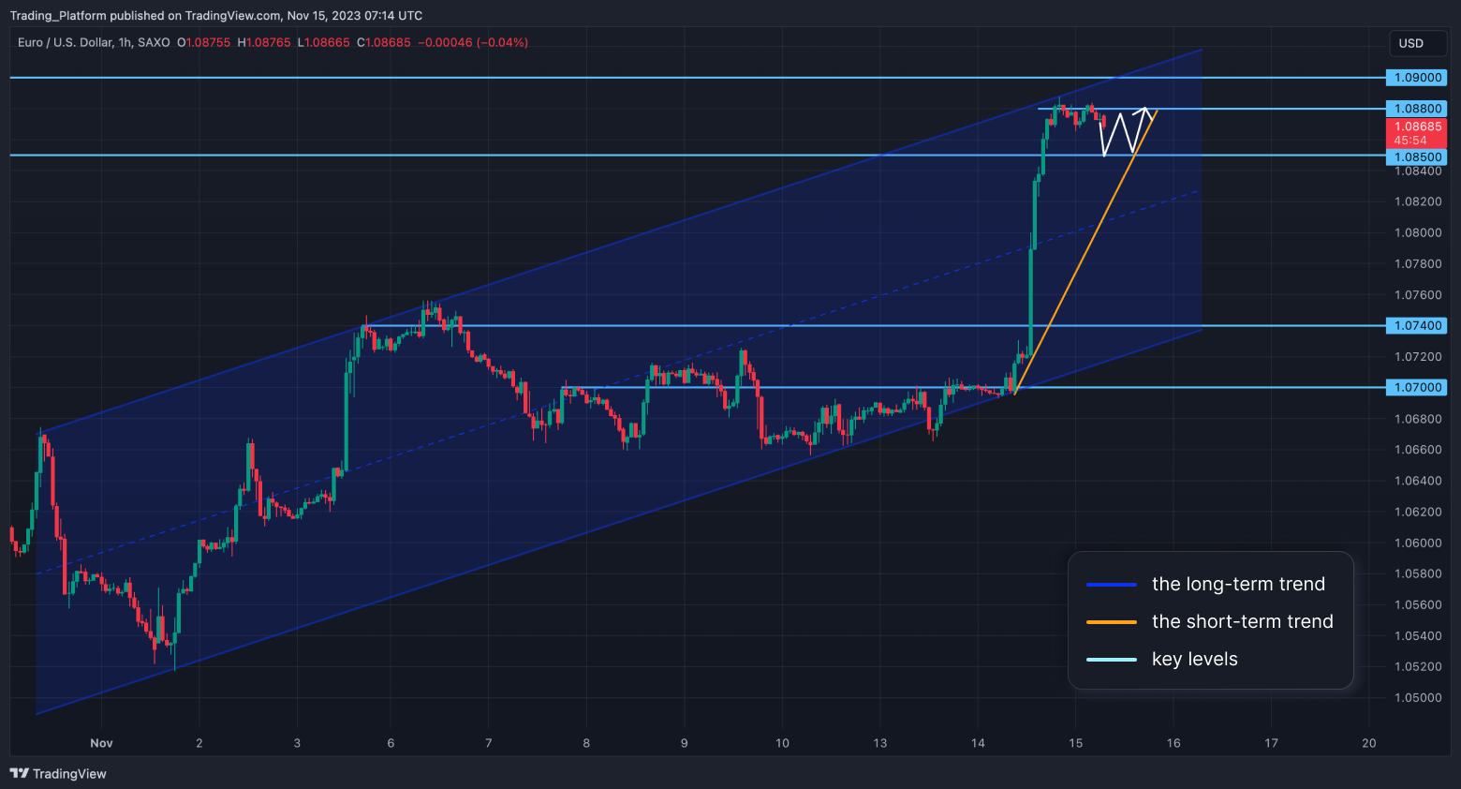Click the 1.06000 price axis label
Screen dimensions: 1461x789
click(x=1418, y=543)
